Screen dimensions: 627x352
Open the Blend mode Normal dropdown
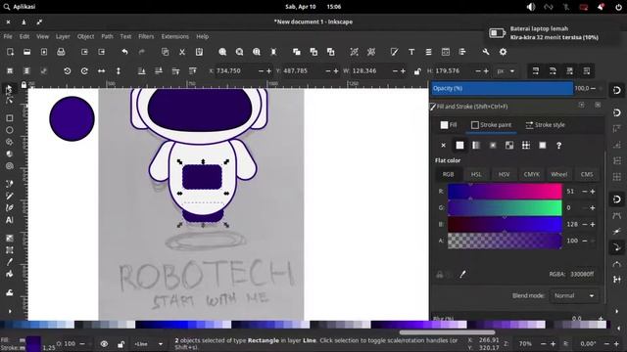pyautogui.click(x=574, y=295)
